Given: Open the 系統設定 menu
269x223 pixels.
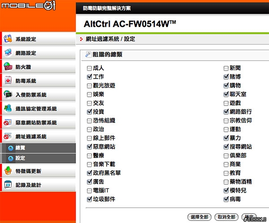Looking at the screenshot, I should pyautogui.click(x=39, y=39).
